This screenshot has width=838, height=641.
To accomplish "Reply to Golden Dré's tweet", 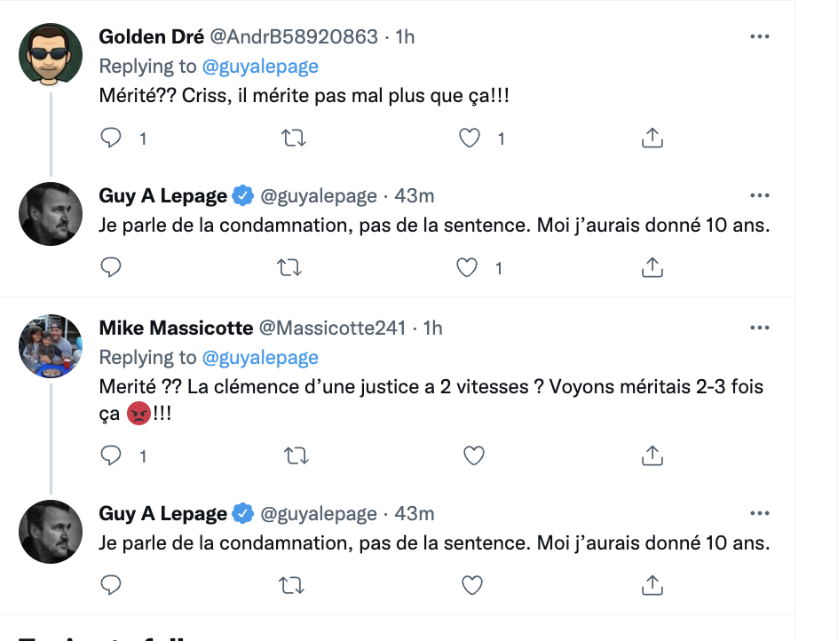I will tap(111, 138).
